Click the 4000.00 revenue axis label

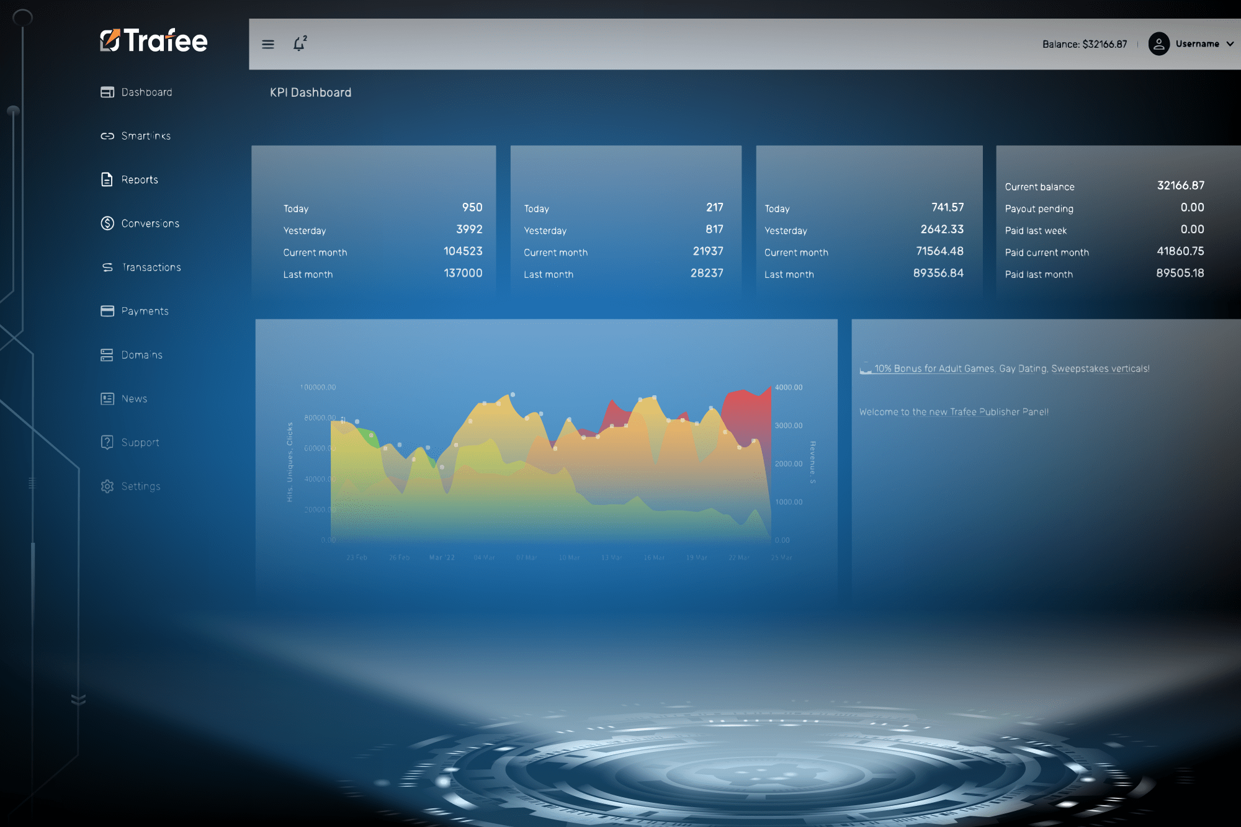(789, 388)
